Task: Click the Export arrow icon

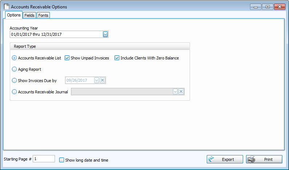Action: 211,159
